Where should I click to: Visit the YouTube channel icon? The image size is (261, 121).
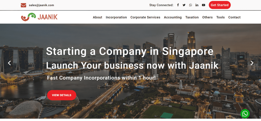click(x=204, y=5)
